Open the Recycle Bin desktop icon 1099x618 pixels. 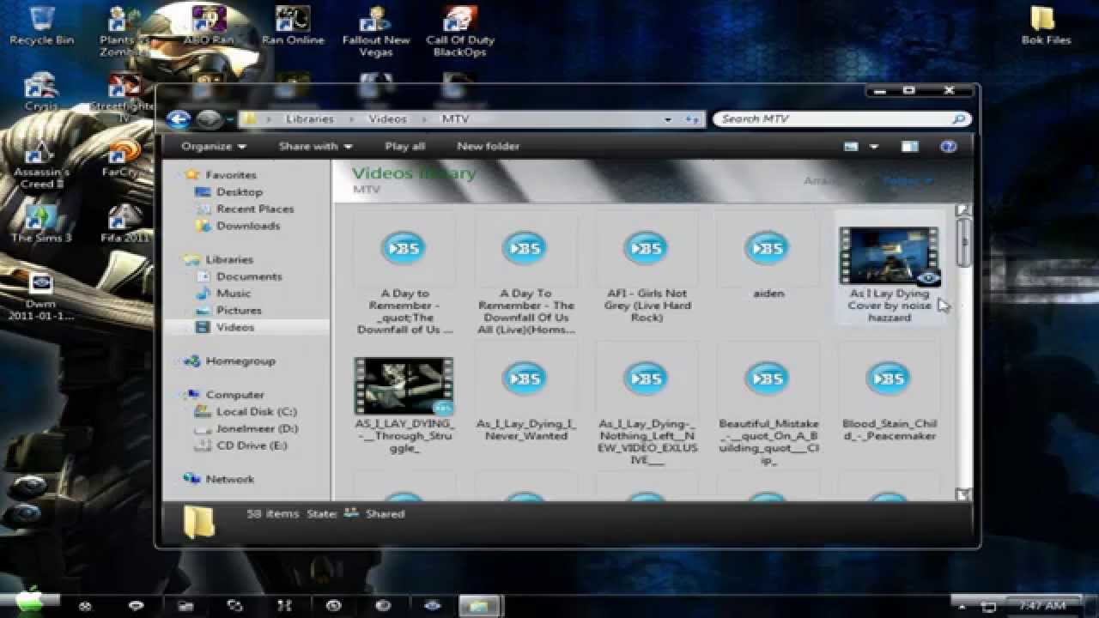click(x=41, y=26)
